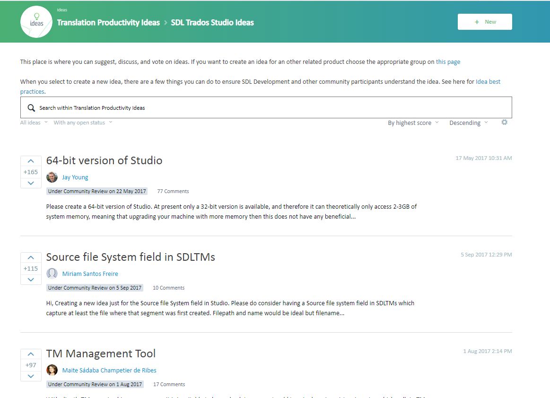Go to Translation Productivity Ideas breadcrumb
The width and height of the screenshot is (550, 398).
coord(108,22)
